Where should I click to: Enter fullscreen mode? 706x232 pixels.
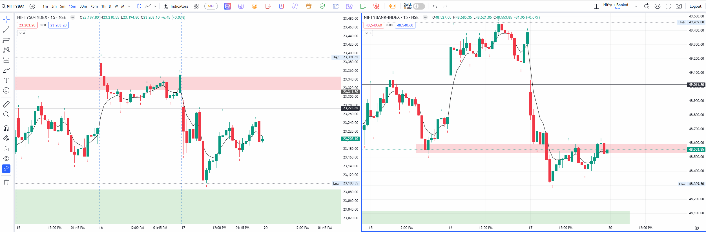668,6
